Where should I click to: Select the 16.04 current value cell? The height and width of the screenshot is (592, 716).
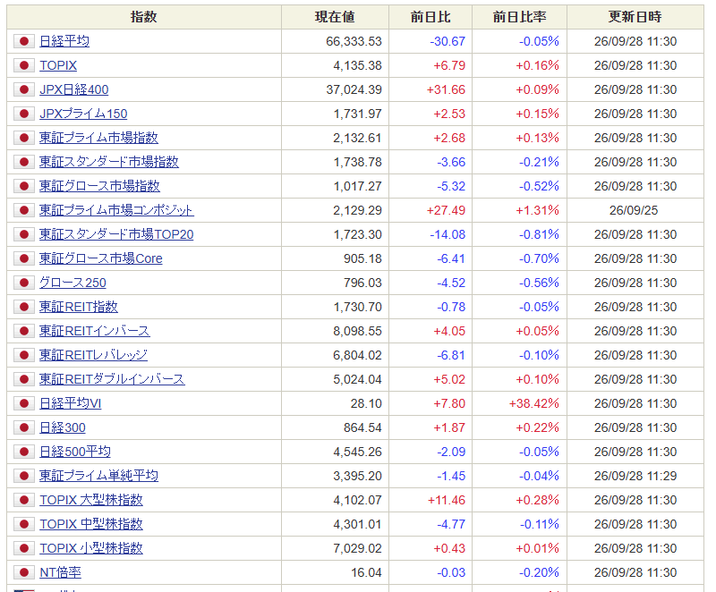[x=335, y=573]
